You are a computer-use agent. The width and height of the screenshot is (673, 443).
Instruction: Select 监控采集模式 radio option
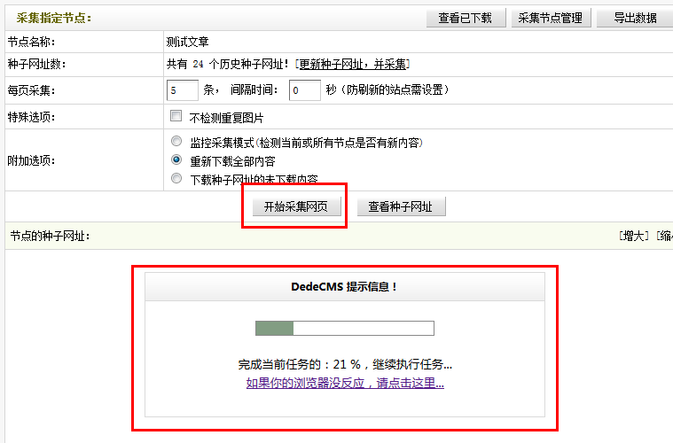(176, 142)
